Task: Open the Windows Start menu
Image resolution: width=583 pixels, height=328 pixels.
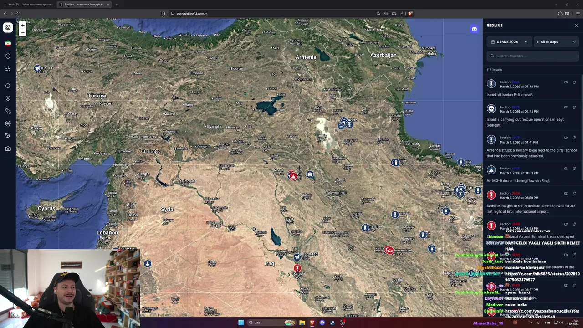Action: click(x=241, y=323)
